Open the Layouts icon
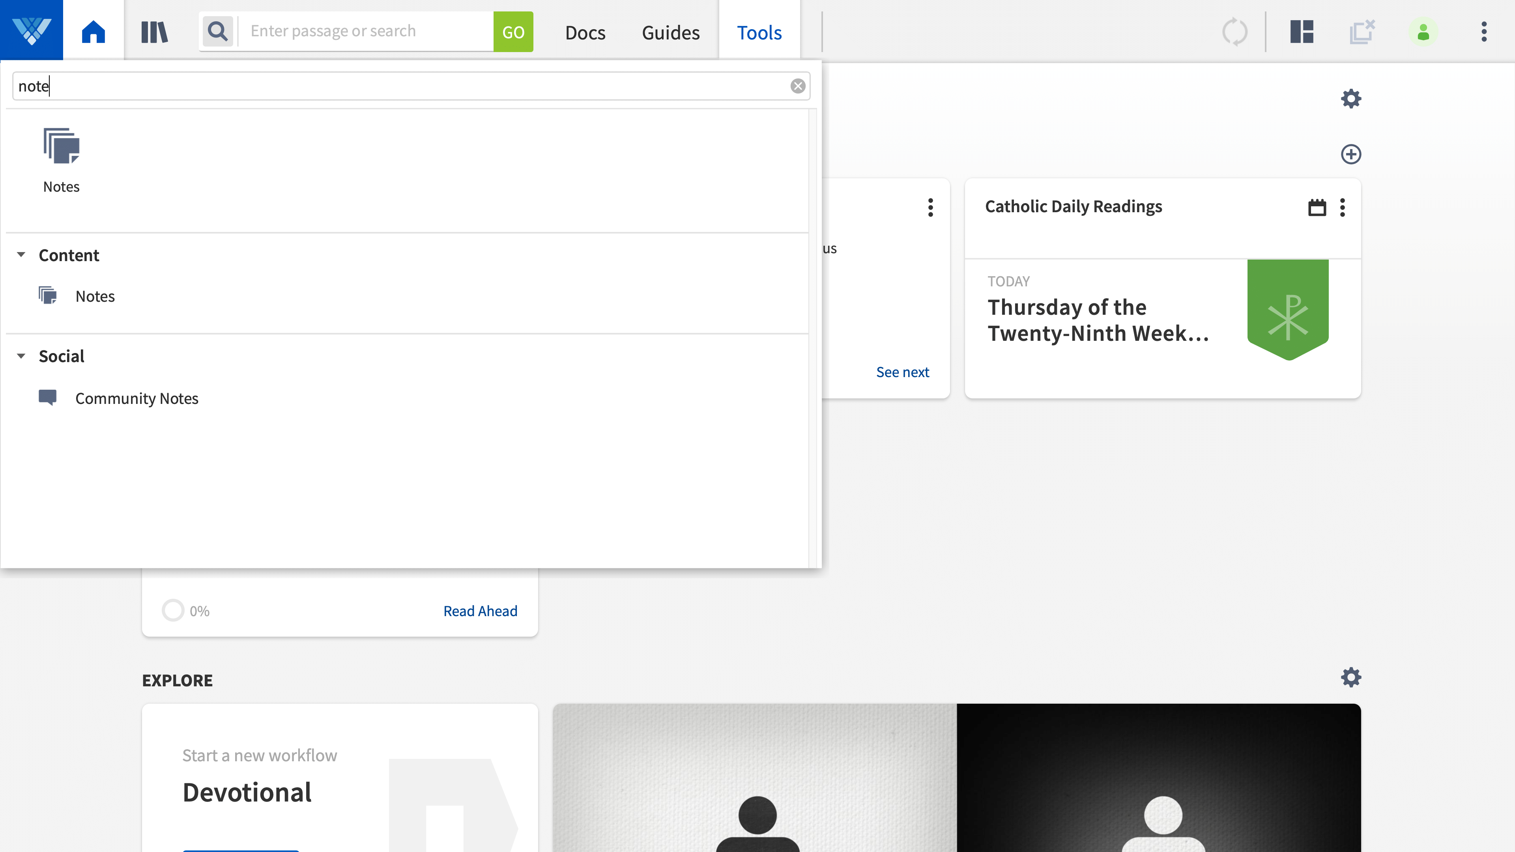Image resolution: width=1515 pixels, height=852 pixels. click(x=1302, y=32)
